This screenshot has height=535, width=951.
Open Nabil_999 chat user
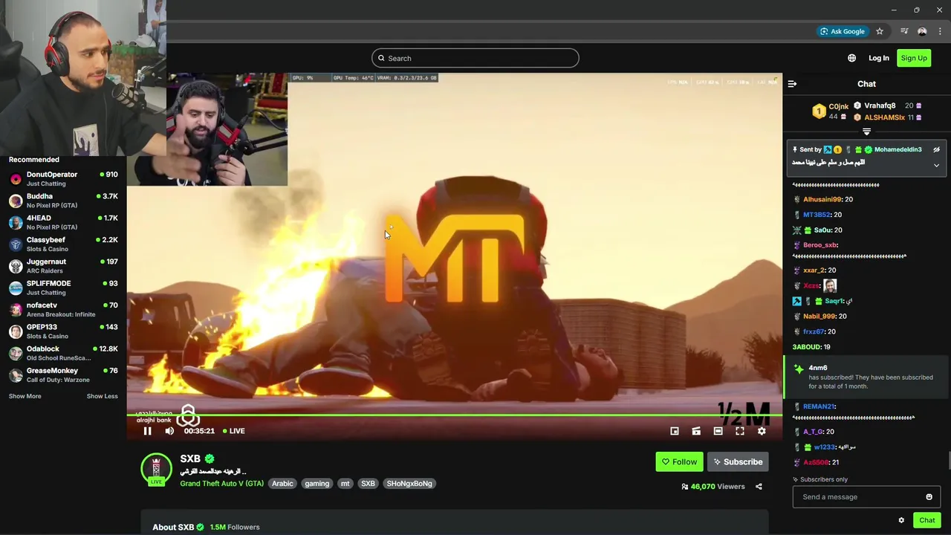tap(819, 317)
